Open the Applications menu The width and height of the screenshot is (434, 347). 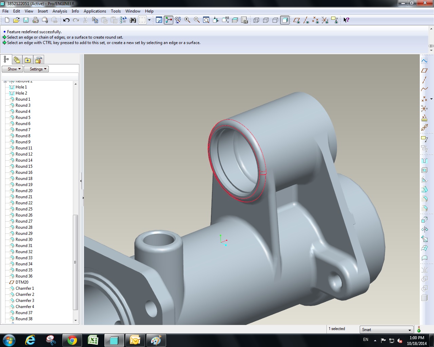click(x=95, y=11)
